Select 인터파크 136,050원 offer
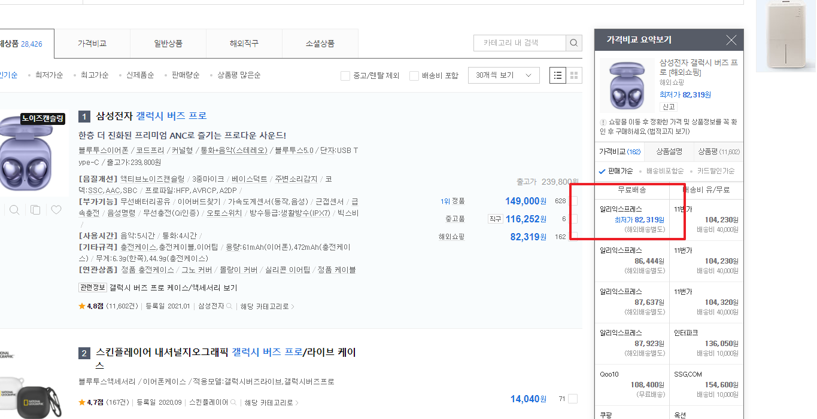 tap(707, 344)
